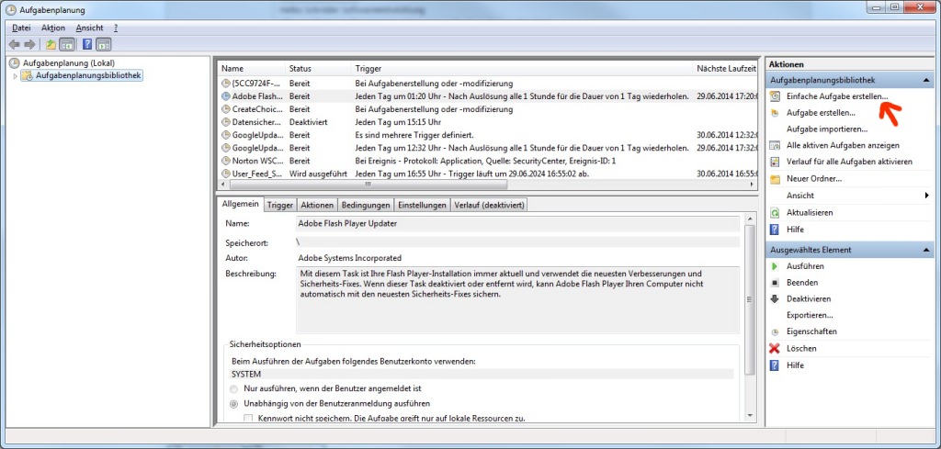Click the Verlauf für alle Aufgaben aktivieren icon

click(x=776, y=162)
